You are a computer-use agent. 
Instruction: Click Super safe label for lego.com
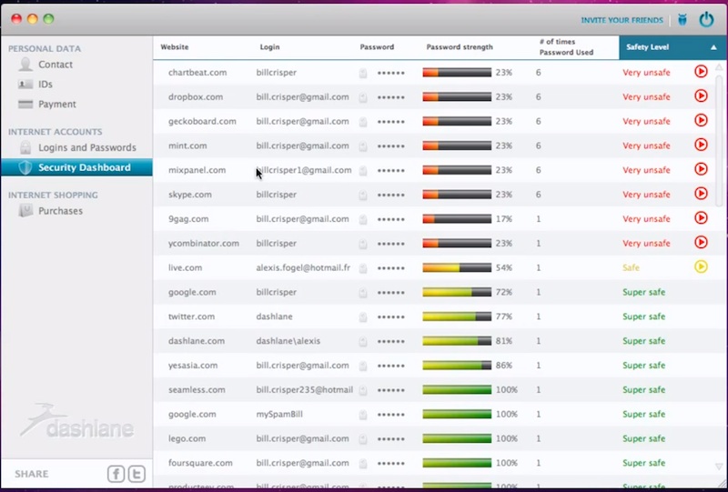tap(644, 438)
